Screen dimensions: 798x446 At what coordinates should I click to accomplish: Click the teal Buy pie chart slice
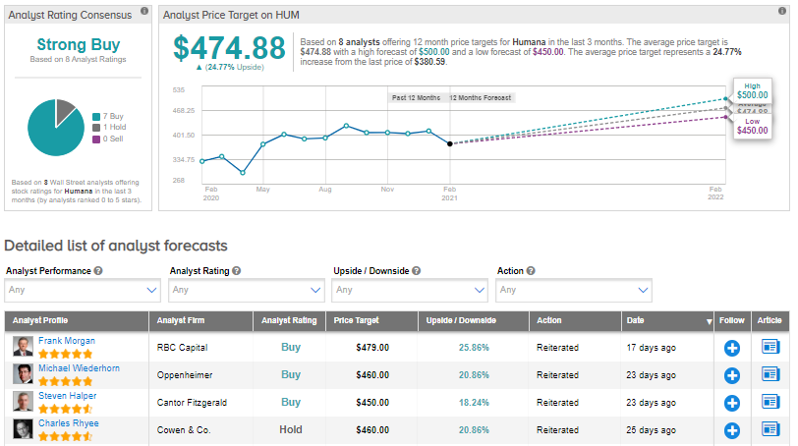point(51,135)
